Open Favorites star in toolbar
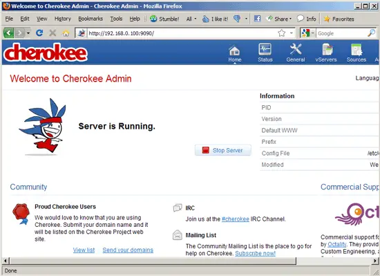This screenshot has height=276, width=380. (339, 19)
